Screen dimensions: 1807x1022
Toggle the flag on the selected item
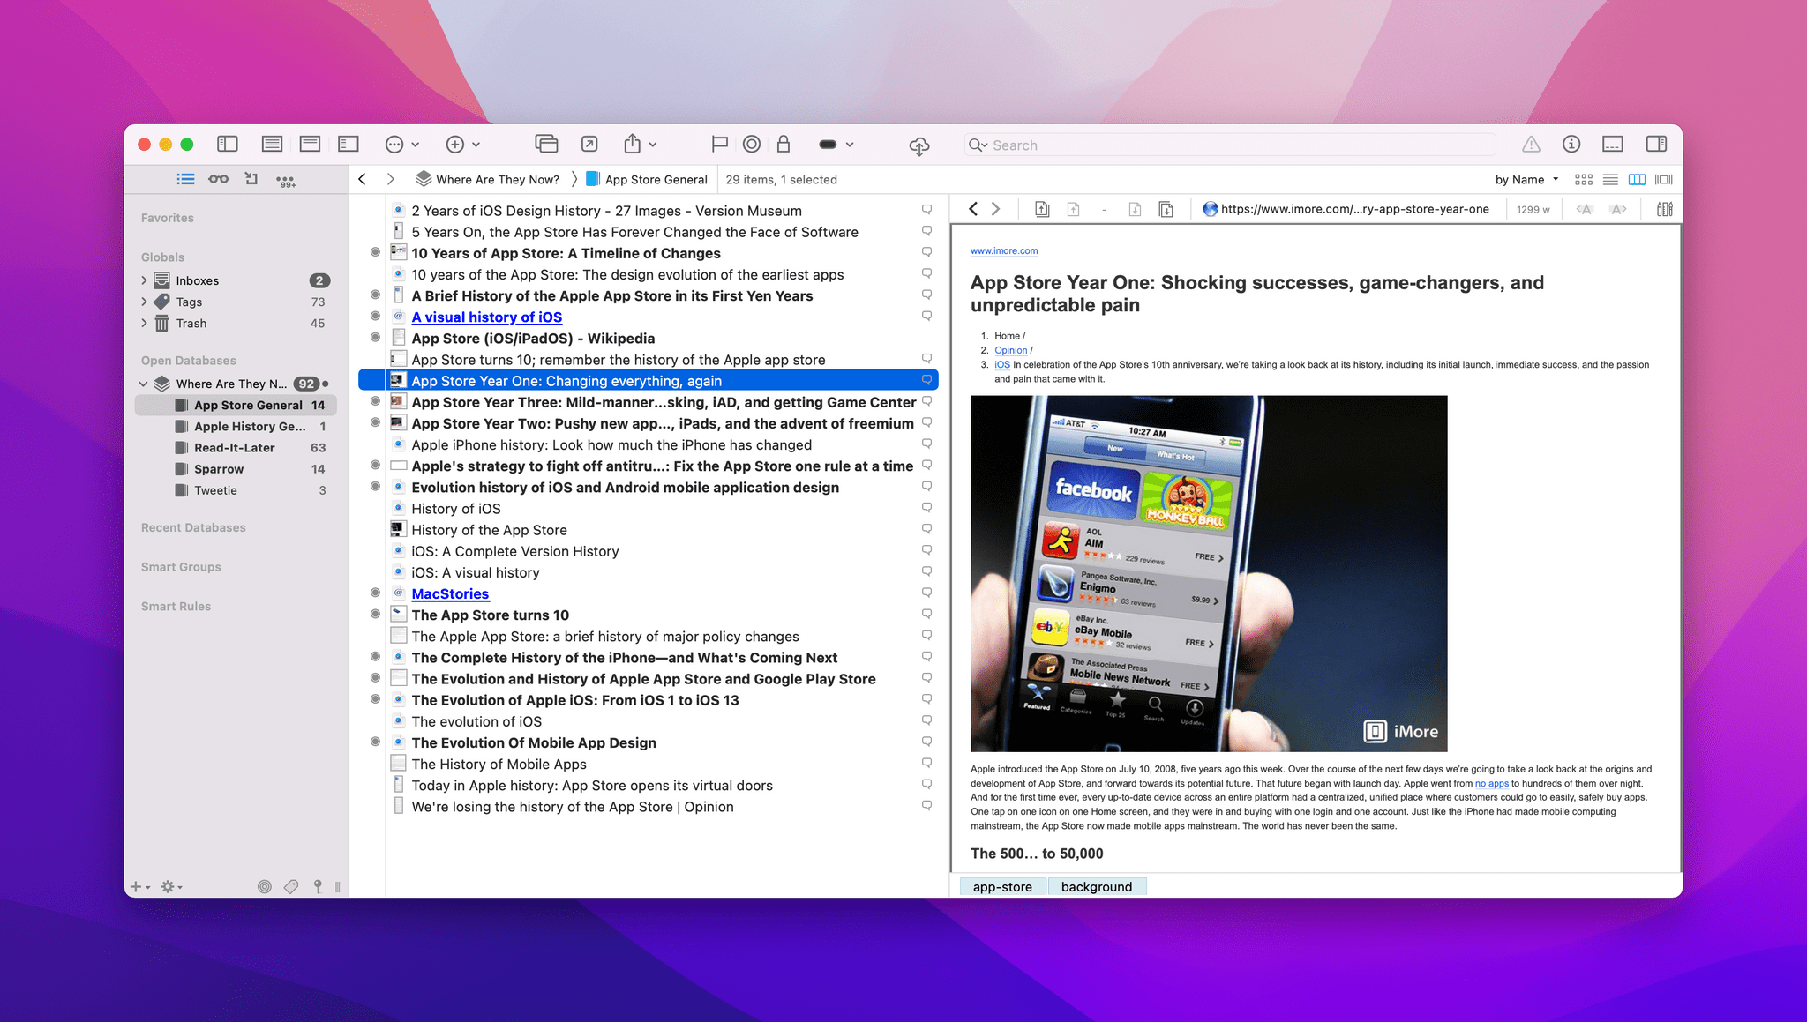(719, 144)
